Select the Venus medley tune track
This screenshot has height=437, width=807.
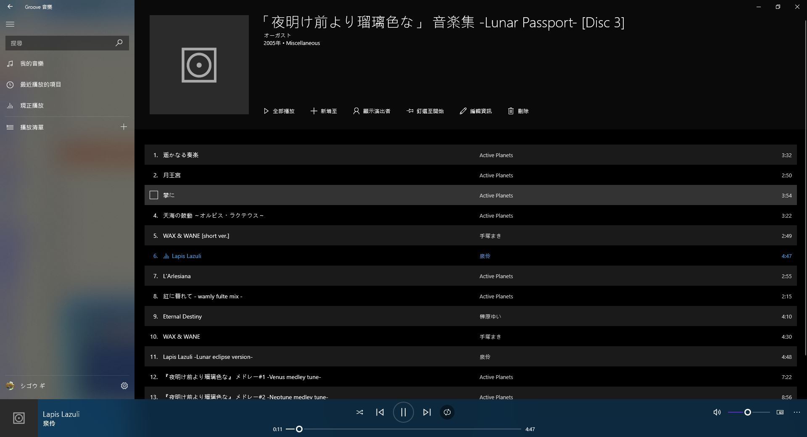click(x=471, y=377)
